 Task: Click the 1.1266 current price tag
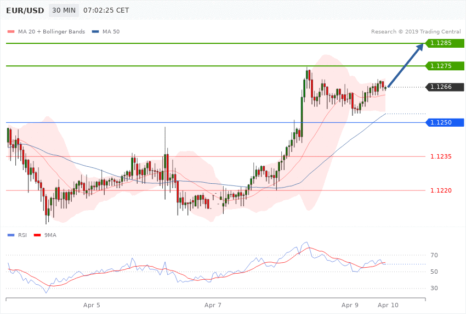tap(445, 87)
